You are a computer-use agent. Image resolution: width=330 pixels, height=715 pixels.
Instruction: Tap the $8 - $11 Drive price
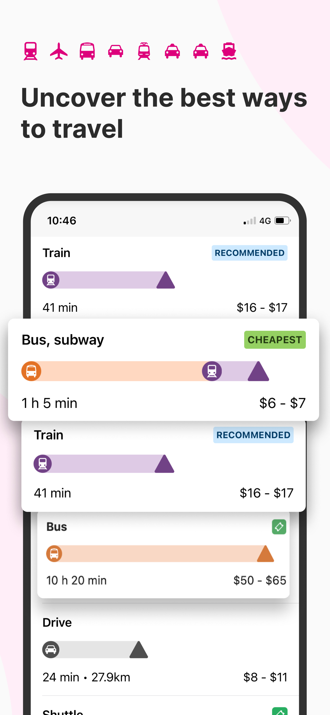265,677
